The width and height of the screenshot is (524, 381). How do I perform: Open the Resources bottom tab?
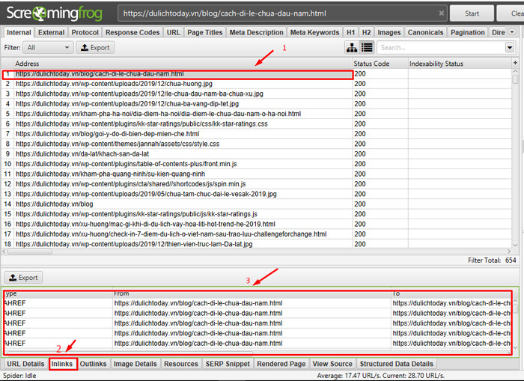click(x=181, y=364)
